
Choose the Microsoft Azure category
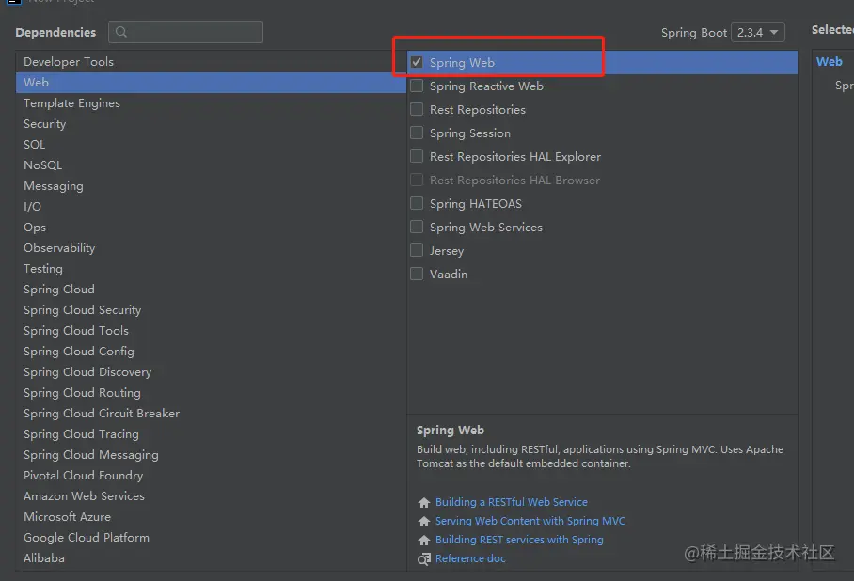point(211,517)
